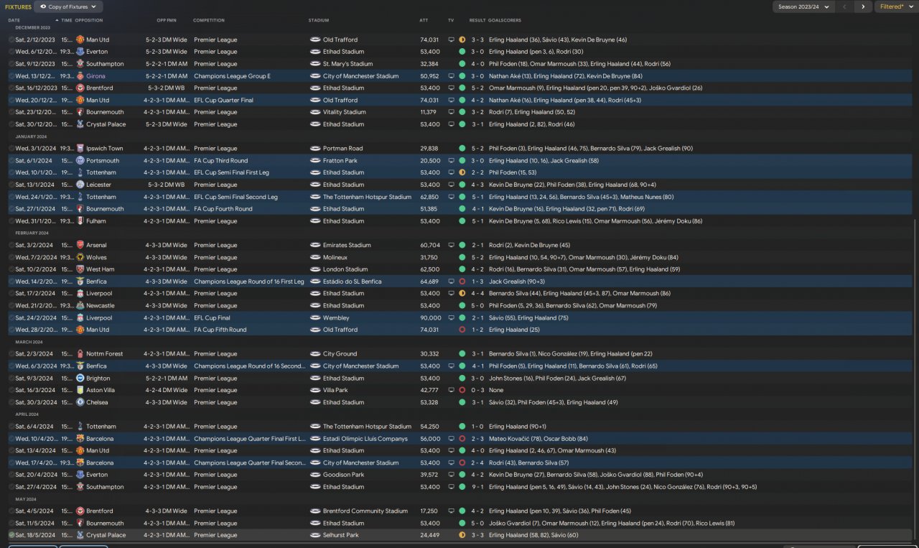The width and height of the screenshot is (919, 548).
Task: Tick the selector for Sat, 2/12/2023 fixture
Action: pyautogui.click(x=11, y=40)
